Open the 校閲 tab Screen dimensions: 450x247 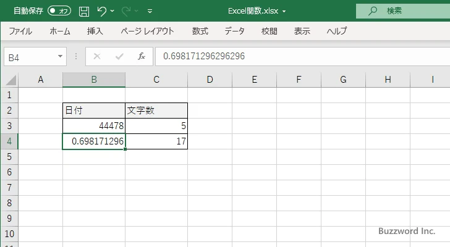[270, 31]
